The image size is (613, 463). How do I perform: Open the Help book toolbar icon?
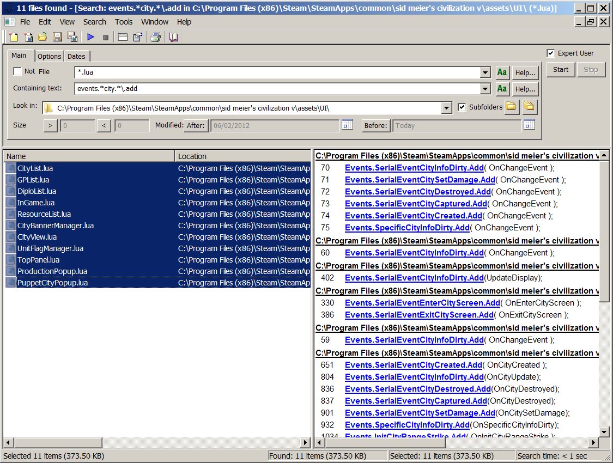(173, 37)
